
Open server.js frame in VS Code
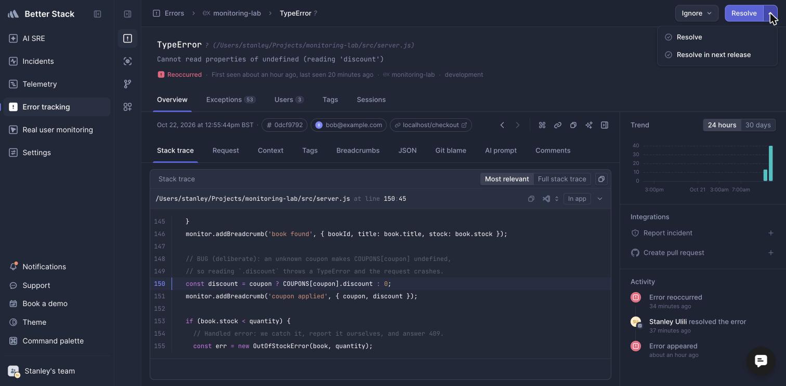tap(546, 199)
